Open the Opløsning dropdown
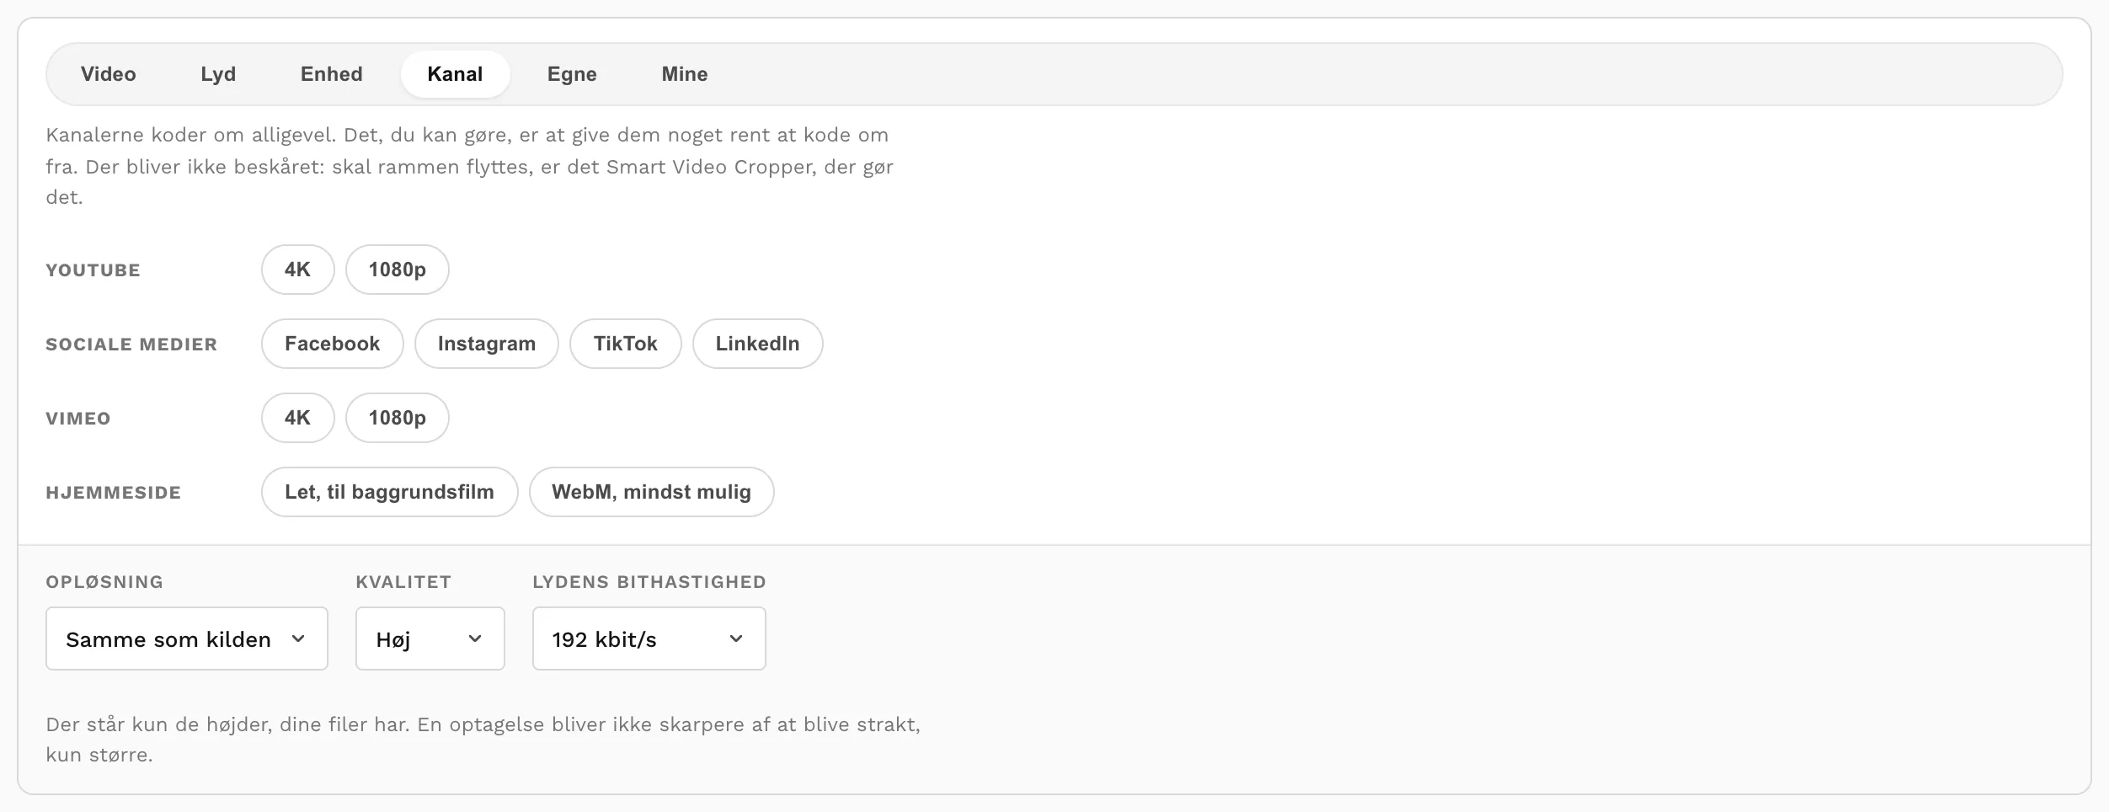The width and height of the screenshot is (2109, 812). tap(187, 638)
